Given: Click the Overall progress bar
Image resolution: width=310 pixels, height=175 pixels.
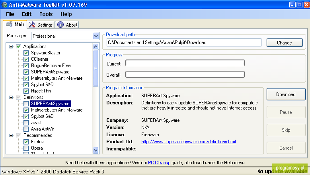Looking at the screenshot, I should click(185, 75).
